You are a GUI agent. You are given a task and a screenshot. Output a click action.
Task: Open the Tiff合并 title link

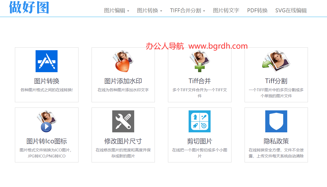pyautogui.click(x=200, y=81)
